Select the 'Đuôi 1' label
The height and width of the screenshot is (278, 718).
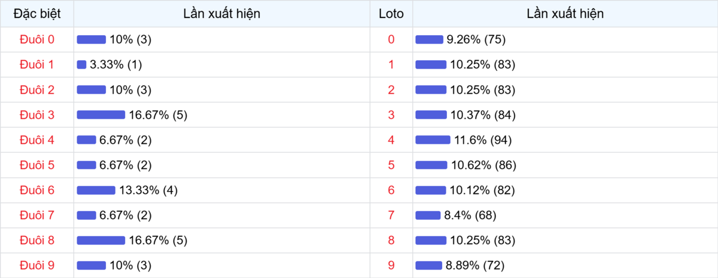click(x=37, y=64)
